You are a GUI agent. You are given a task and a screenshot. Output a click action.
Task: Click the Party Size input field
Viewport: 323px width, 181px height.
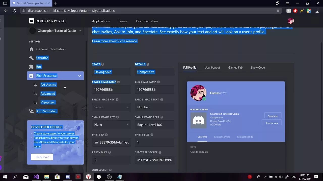tap(154, 142)
